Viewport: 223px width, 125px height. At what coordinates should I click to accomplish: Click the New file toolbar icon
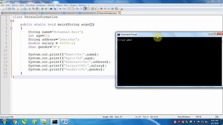pyautogui.click(x=2, y=9)
